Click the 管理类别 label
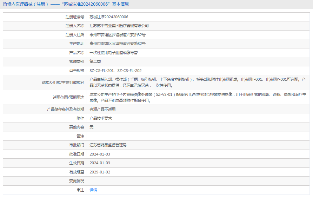Screen dimensions: 313x198 coord(76,61)
